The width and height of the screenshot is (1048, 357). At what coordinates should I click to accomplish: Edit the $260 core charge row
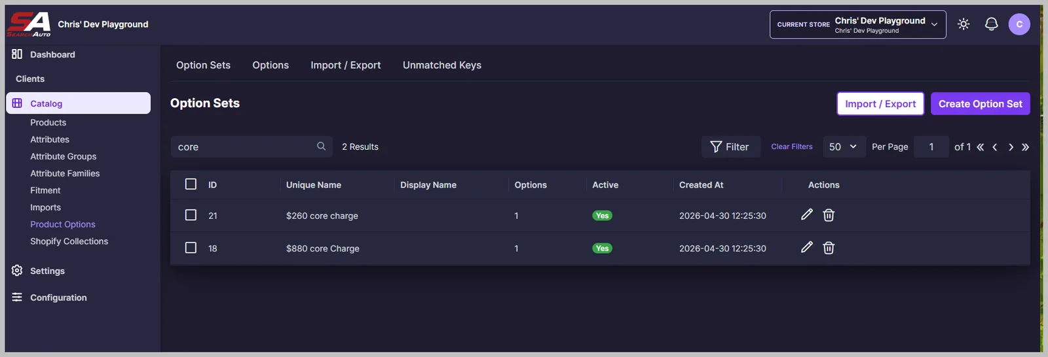(x=807, y=214)
